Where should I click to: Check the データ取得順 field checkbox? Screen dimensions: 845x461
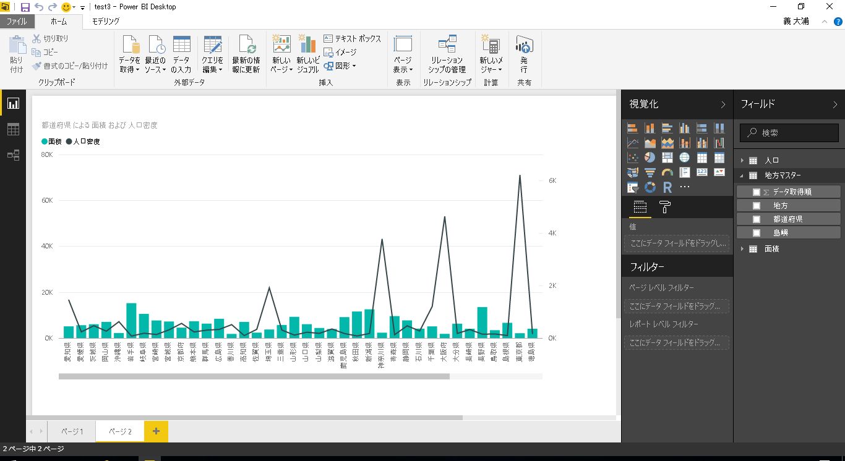(756, 192)
